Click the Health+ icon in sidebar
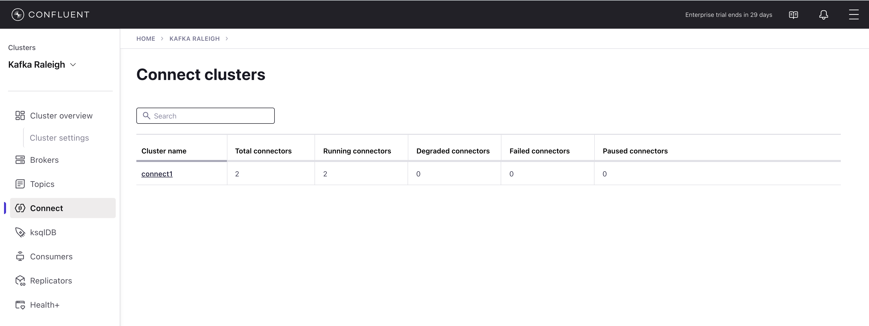The image size is (869, 326). pyautogui.click(x=20, y=305)
